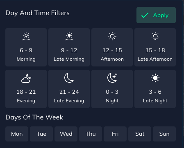Enable the Tue day filter
The width and height of the screenshot is (184, 148).
[x=41, y=134]
